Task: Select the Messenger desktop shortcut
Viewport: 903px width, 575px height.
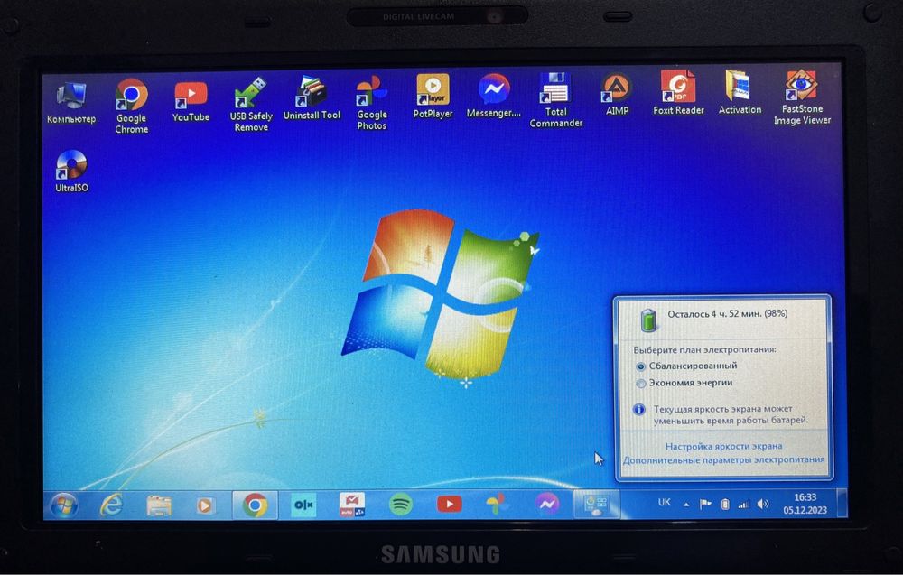Action: tap(494, 96)
